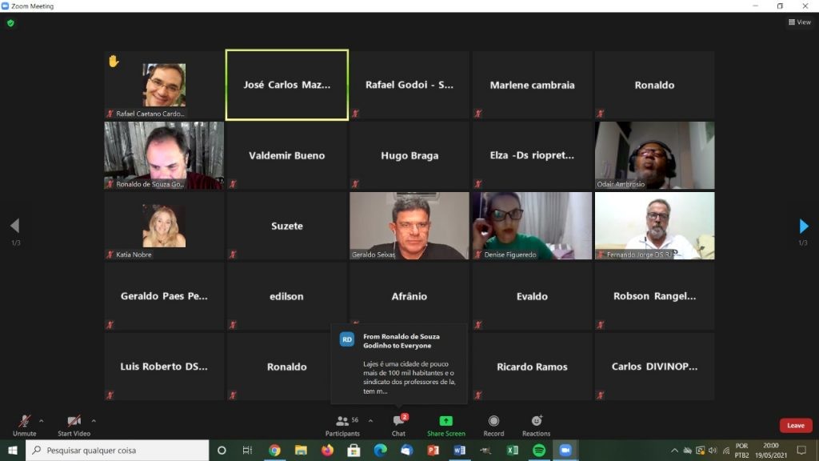
Task: Unmute the microphone
Action: point(25,423)
